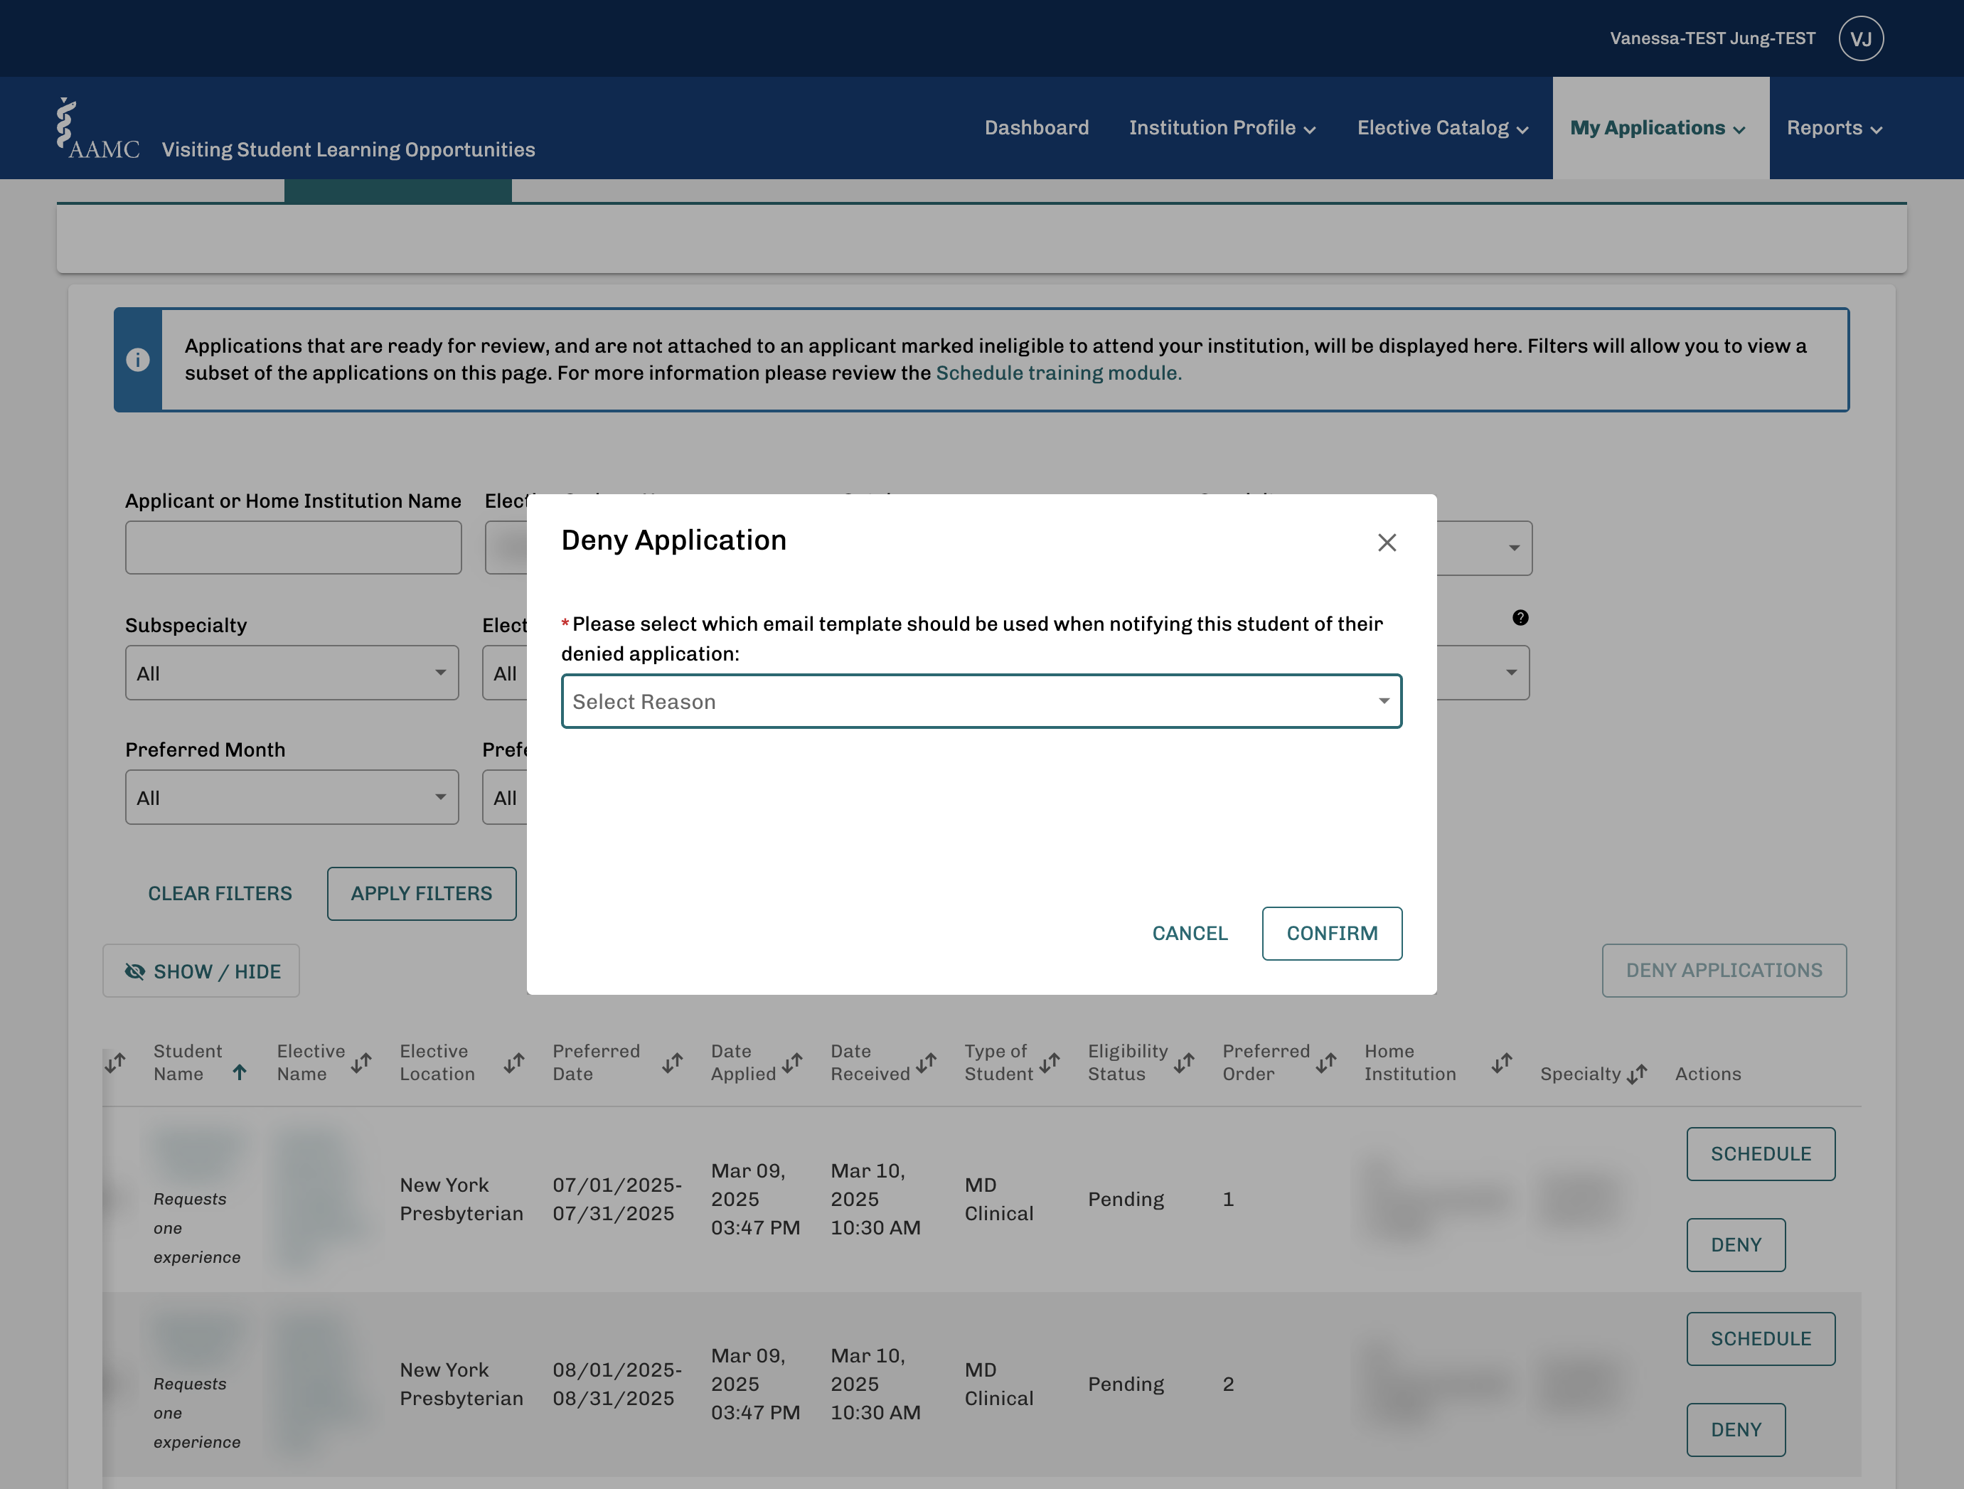Sort by Date Received column
This screenshot has width=1964, height=1489.
[x=926, y=1062]
